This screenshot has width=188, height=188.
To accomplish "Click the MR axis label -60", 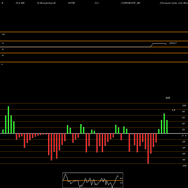I will click(183, 154).
